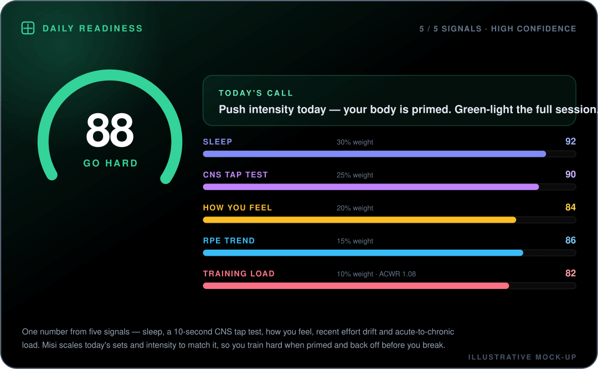598x369 pixels.
Task: Select the RPE TREND label
Action: click(x=229, y=241)
